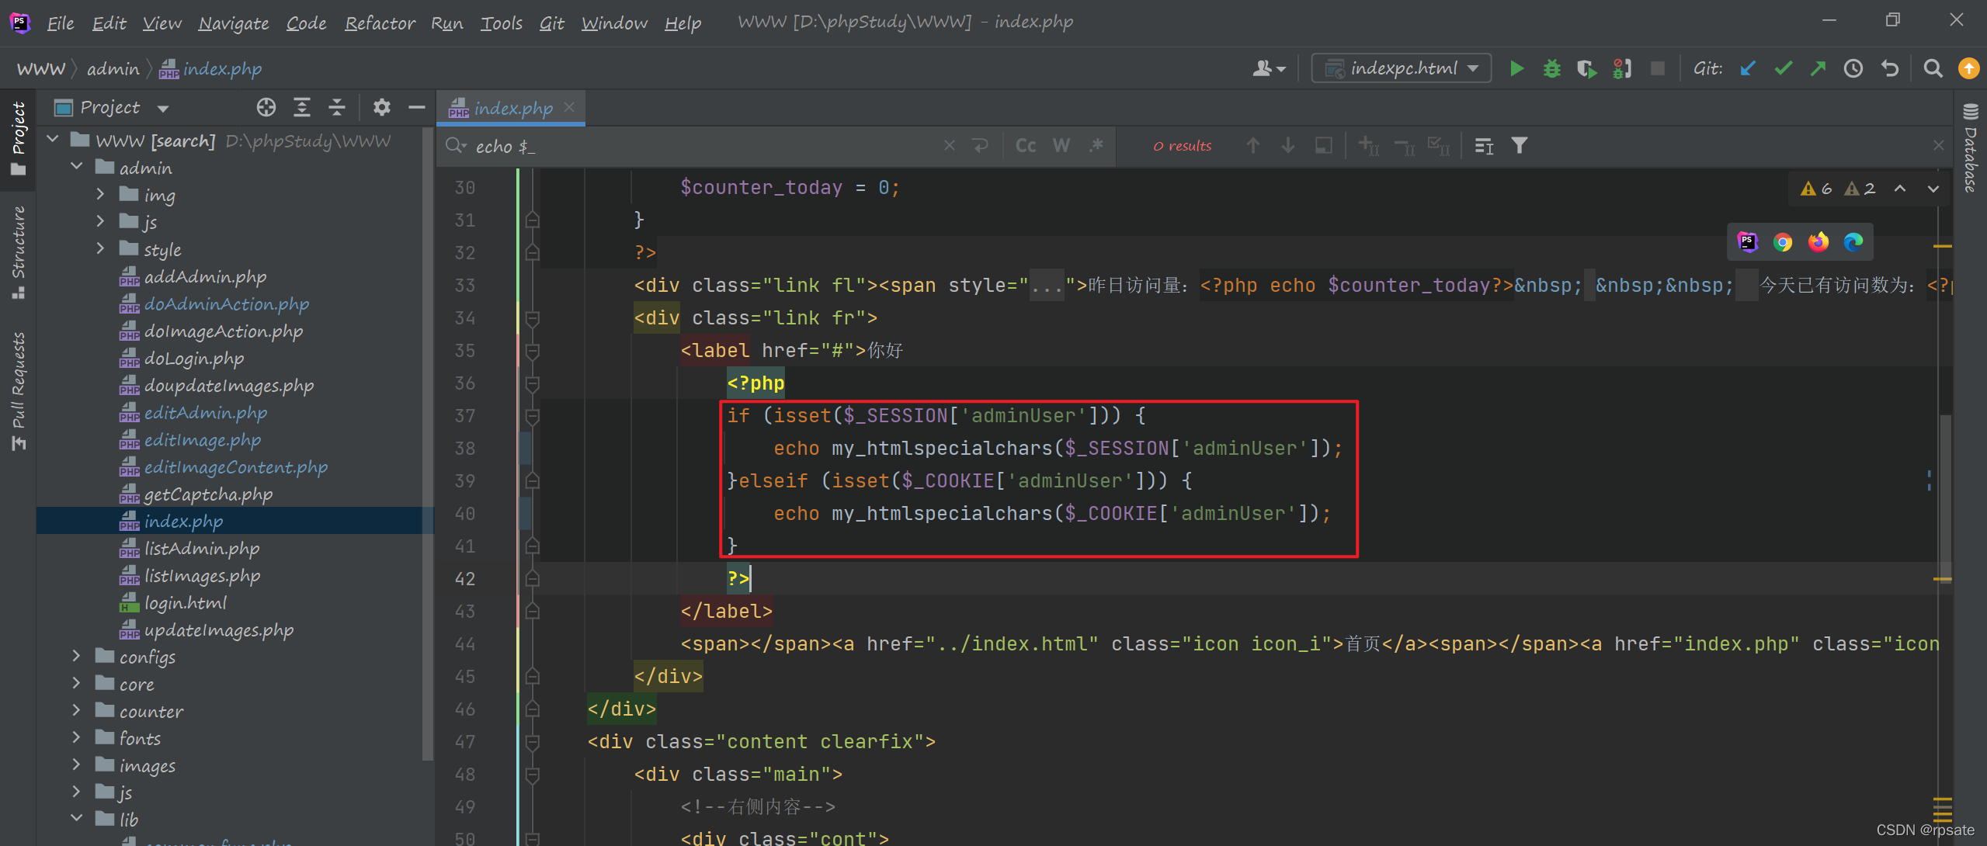This screenshot has height=846, width=1987.
Task: Clear the search field text
Action: tap(949, 146)
